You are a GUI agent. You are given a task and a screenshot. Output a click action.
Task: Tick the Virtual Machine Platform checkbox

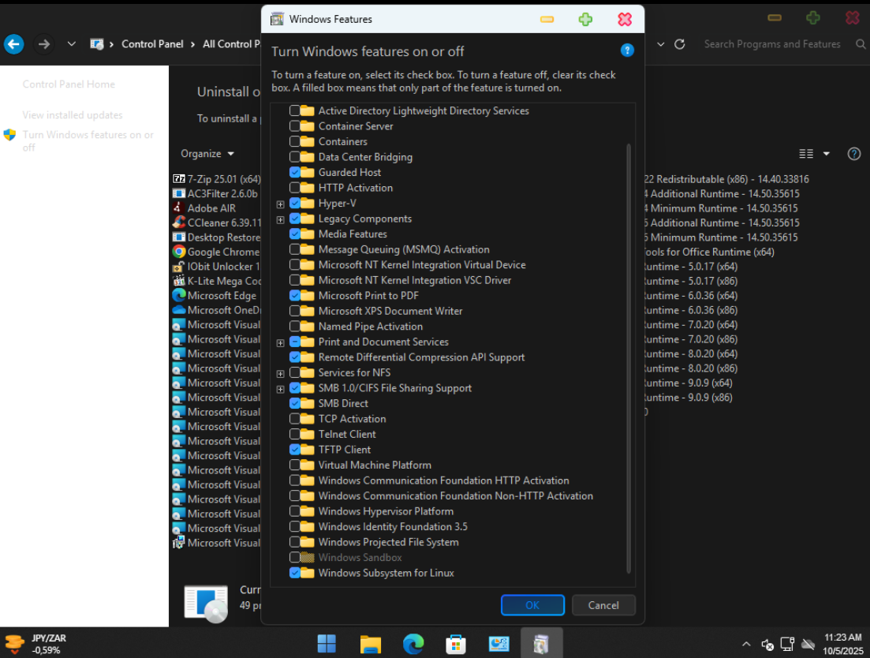pyautogui.click(x=294, y=465)
